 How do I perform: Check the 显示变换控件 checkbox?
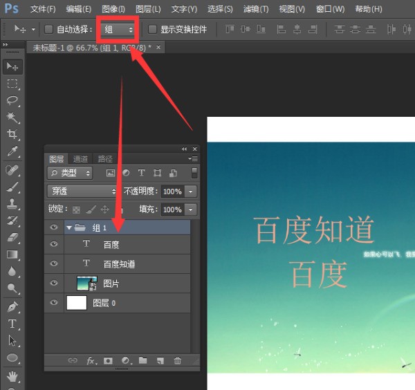coord(152,30)
